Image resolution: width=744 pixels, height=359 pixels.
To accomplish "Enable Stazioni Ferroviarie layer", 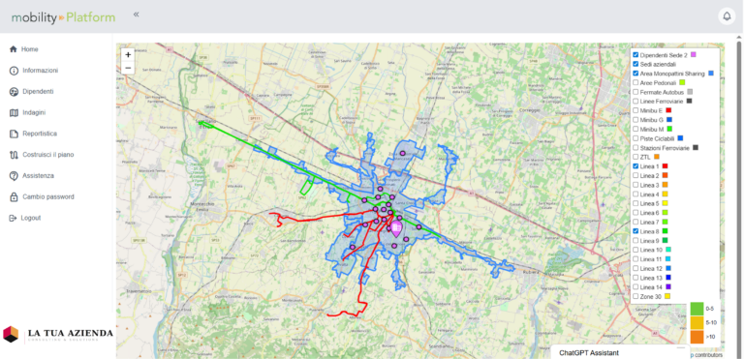I will (635, 147).
